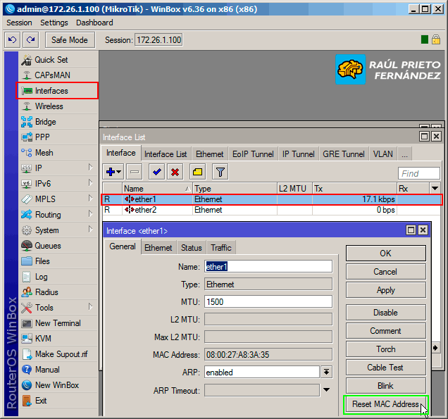Screen dimensions: 448x419
Task: Switch to the EoIP Tunnel tab
Action: [x=253, y=154]
